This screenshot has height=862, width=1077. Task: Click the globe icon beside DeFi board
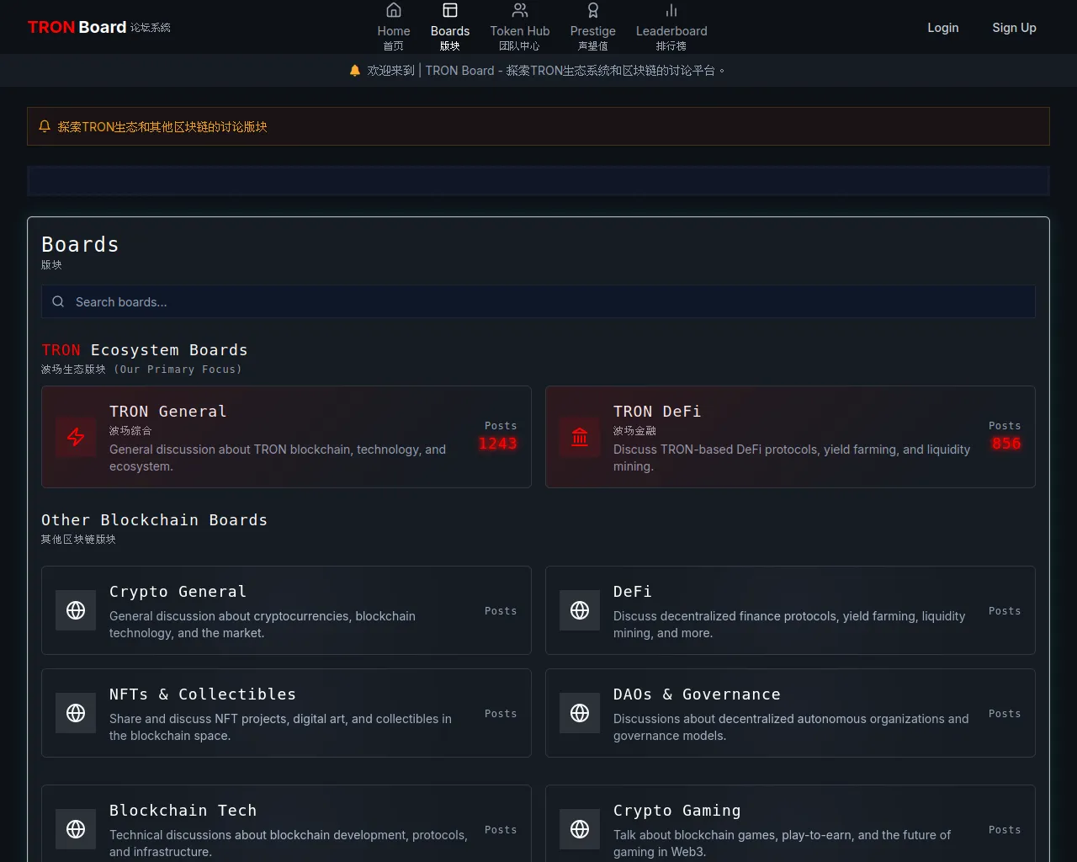click(x=580, y=610)
